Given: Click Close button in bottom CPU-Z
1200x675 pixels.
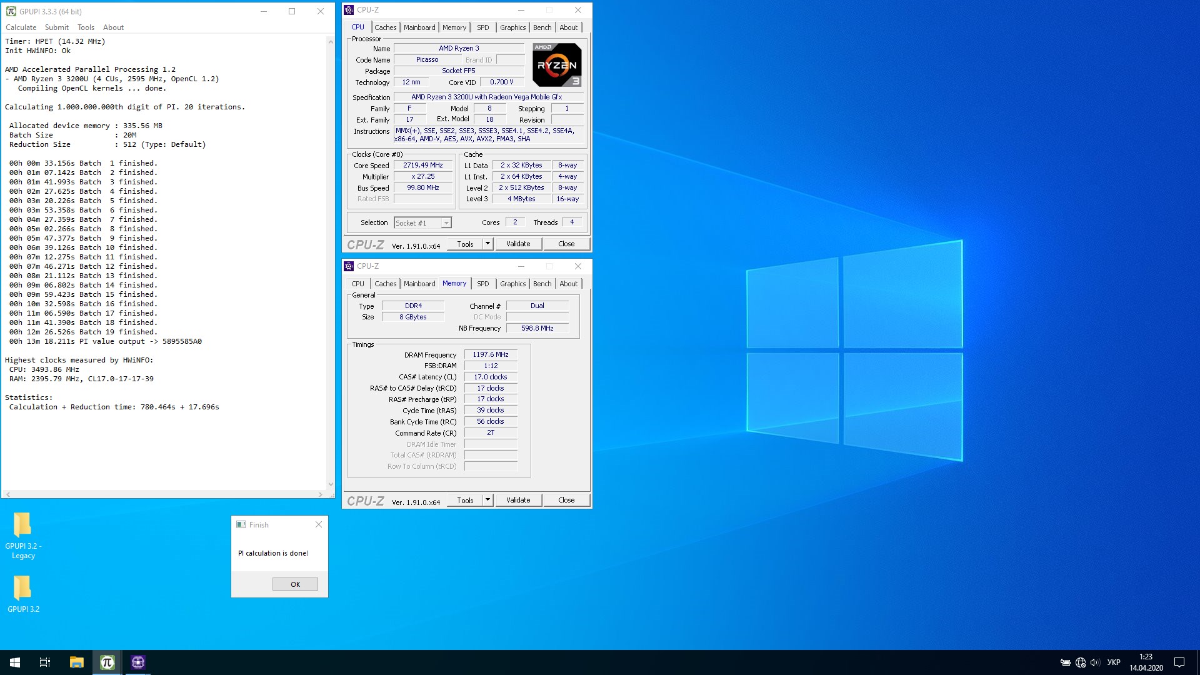Looking at the screenshot, I should (566, 500).
